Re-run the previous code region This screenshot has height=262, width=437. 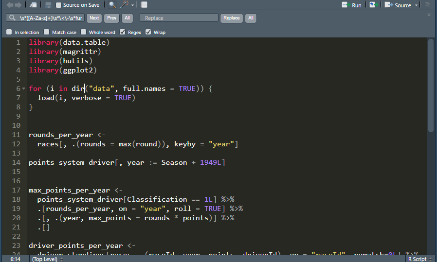click(373, 5)
